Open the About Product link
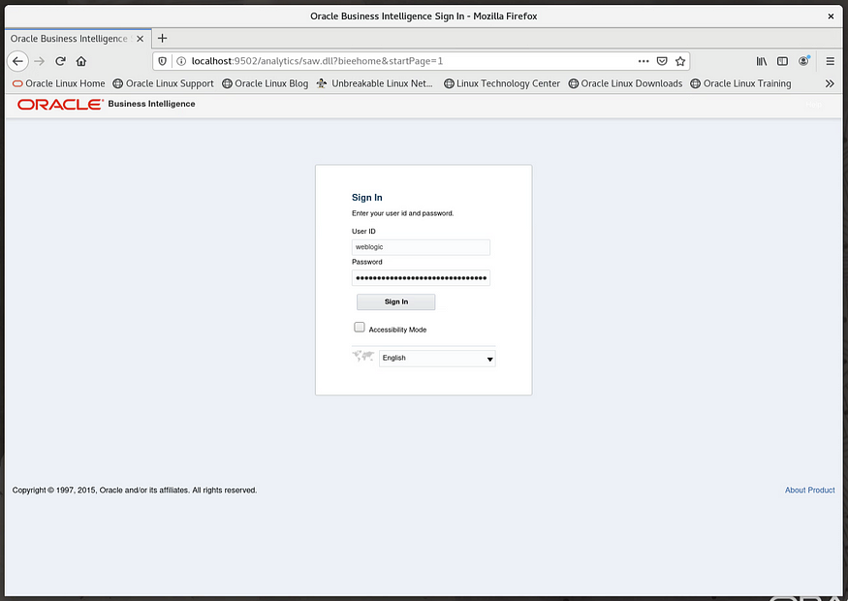848x601 pixels. click(x=809, y=490)
